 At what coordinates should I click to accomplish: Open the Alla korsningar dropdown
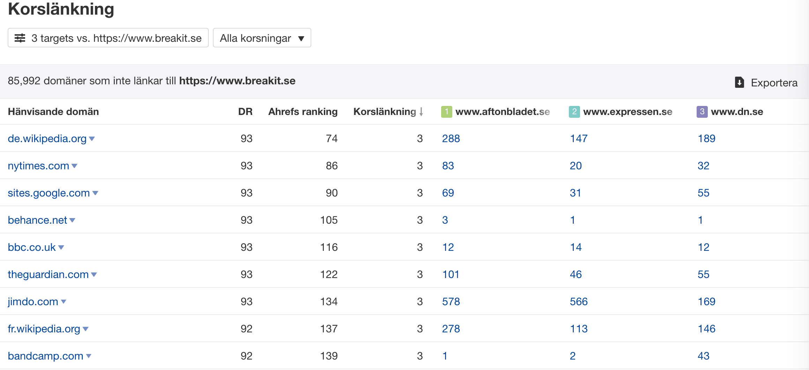tap(262, 38)
